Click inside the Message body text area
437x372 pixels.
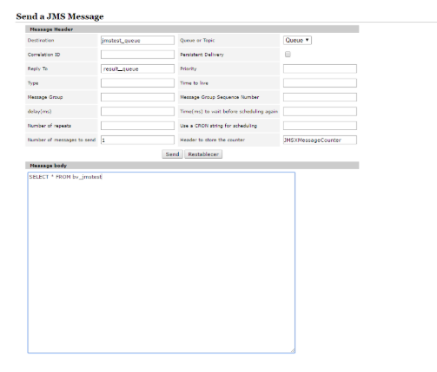(x=162, y=263)
